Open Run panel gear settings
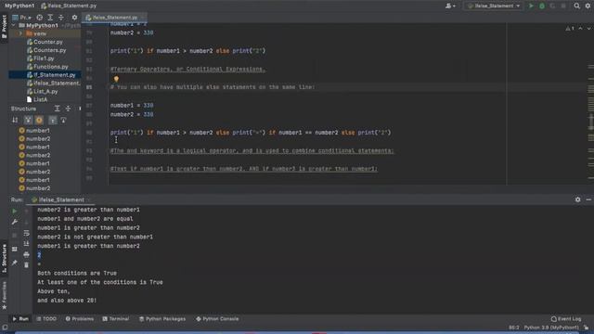This screenshot has height=334, width=594. pyautogui.click(x=577, y=199)
